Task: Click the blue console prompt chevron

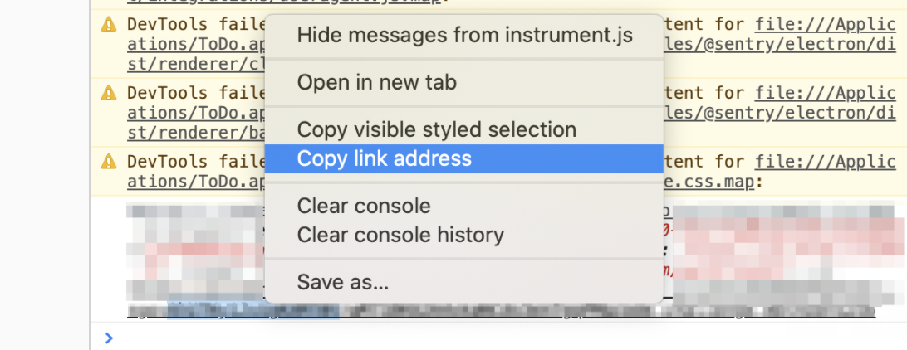Action: coord(107,338)
